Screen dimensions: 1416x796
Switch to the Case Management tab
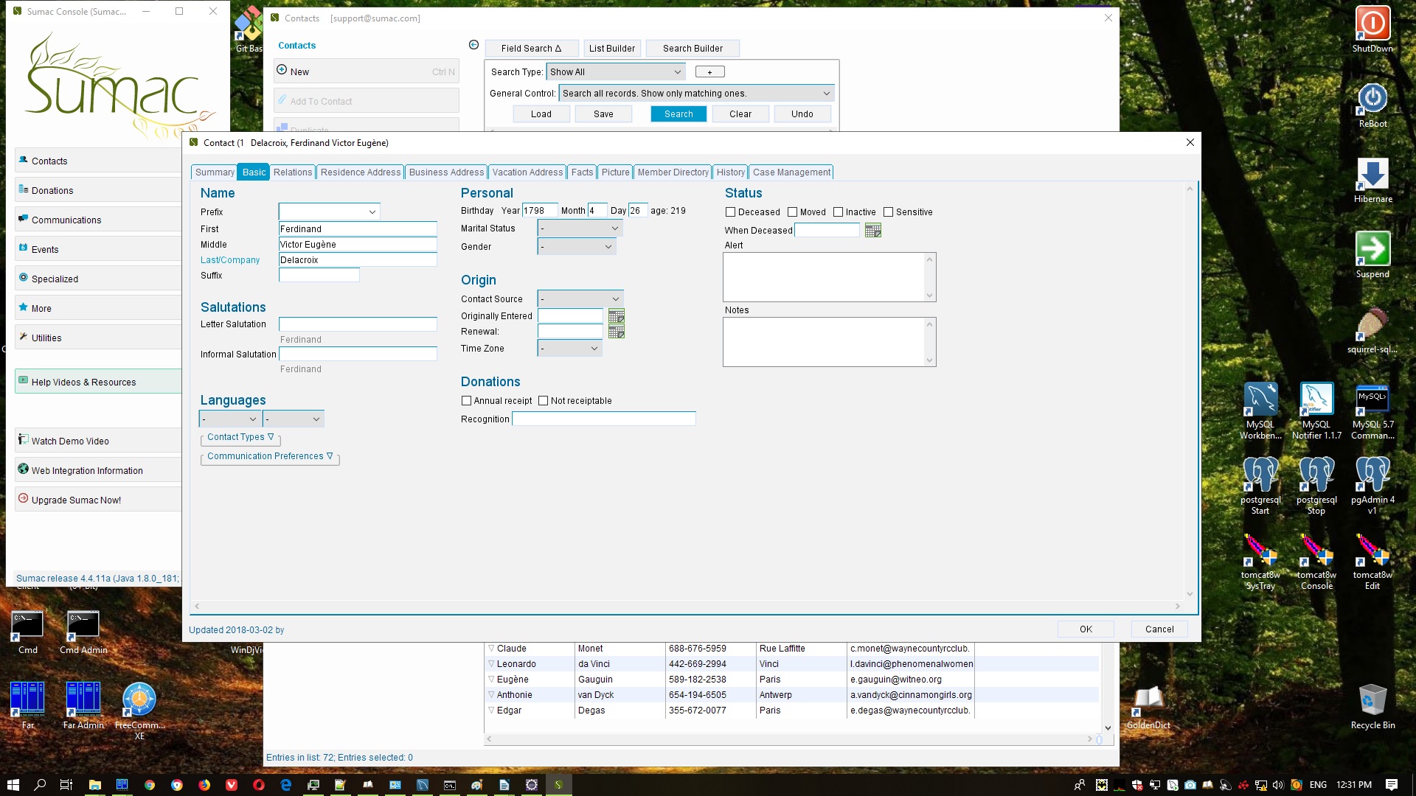click(x=791, y=172)
